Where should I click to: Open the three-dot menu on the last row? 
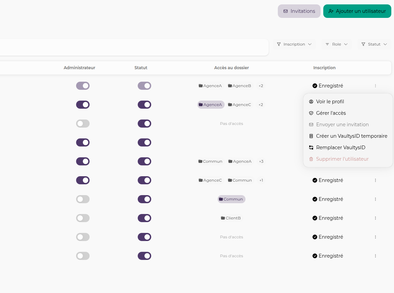click(x=375, y=256)
